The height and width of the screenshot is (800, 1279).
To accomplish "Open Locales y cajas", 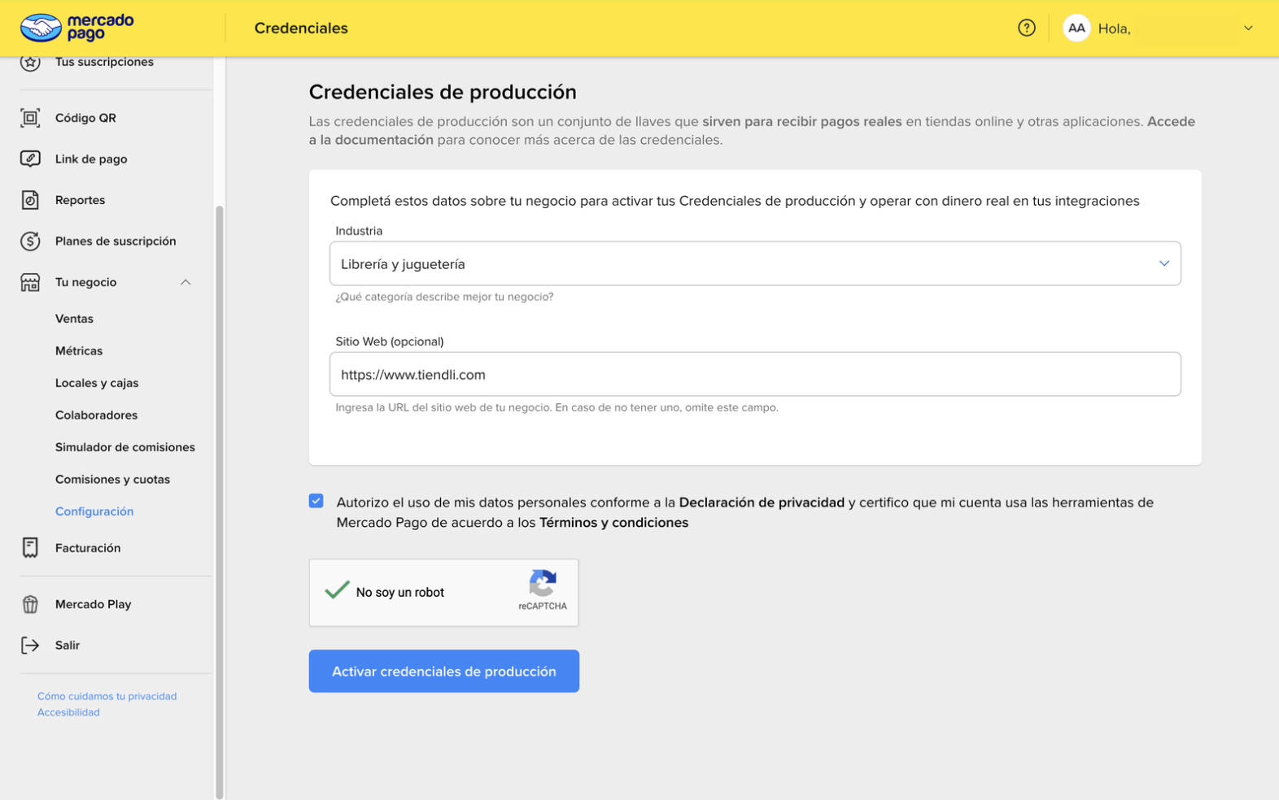I will coord(97,383).
